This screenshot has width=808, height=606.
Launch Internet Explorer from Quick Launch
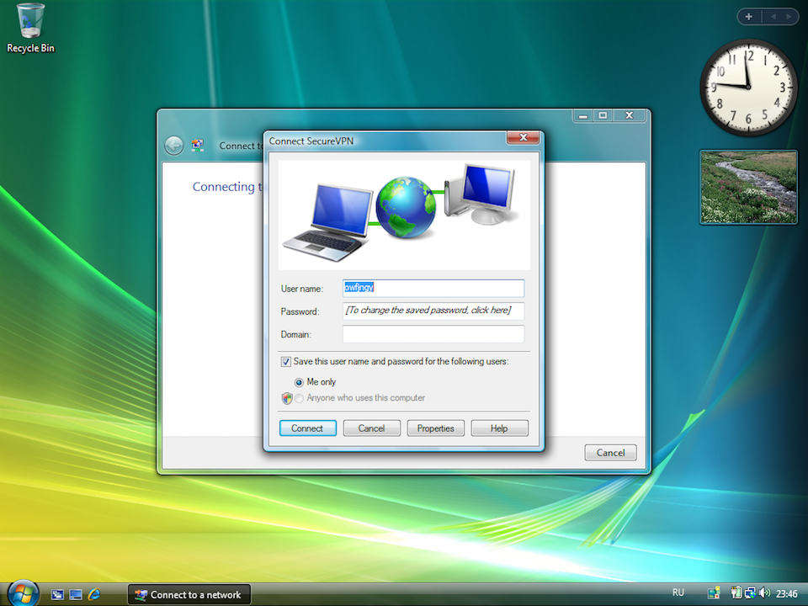click(x=93, y=594)
